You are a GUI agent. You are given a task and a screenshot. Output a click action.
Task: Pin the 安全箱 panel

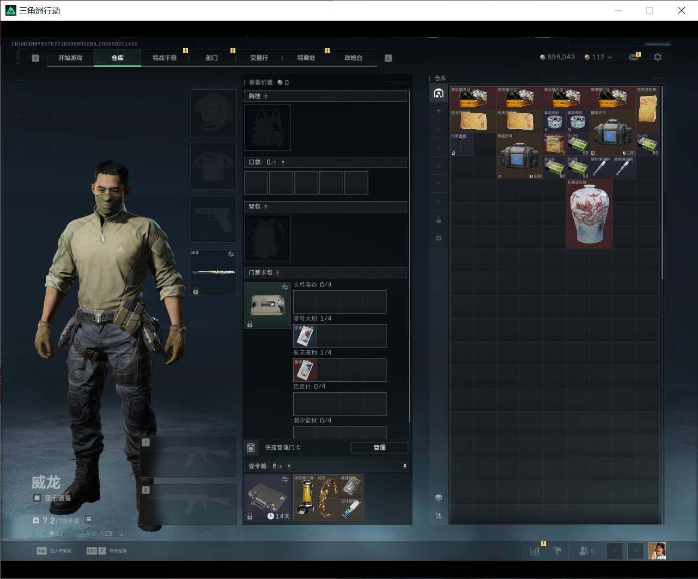[405, 466]
